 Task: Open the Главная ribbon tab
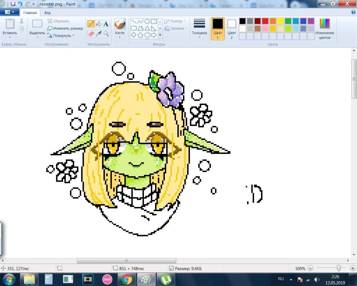(30, 13)
